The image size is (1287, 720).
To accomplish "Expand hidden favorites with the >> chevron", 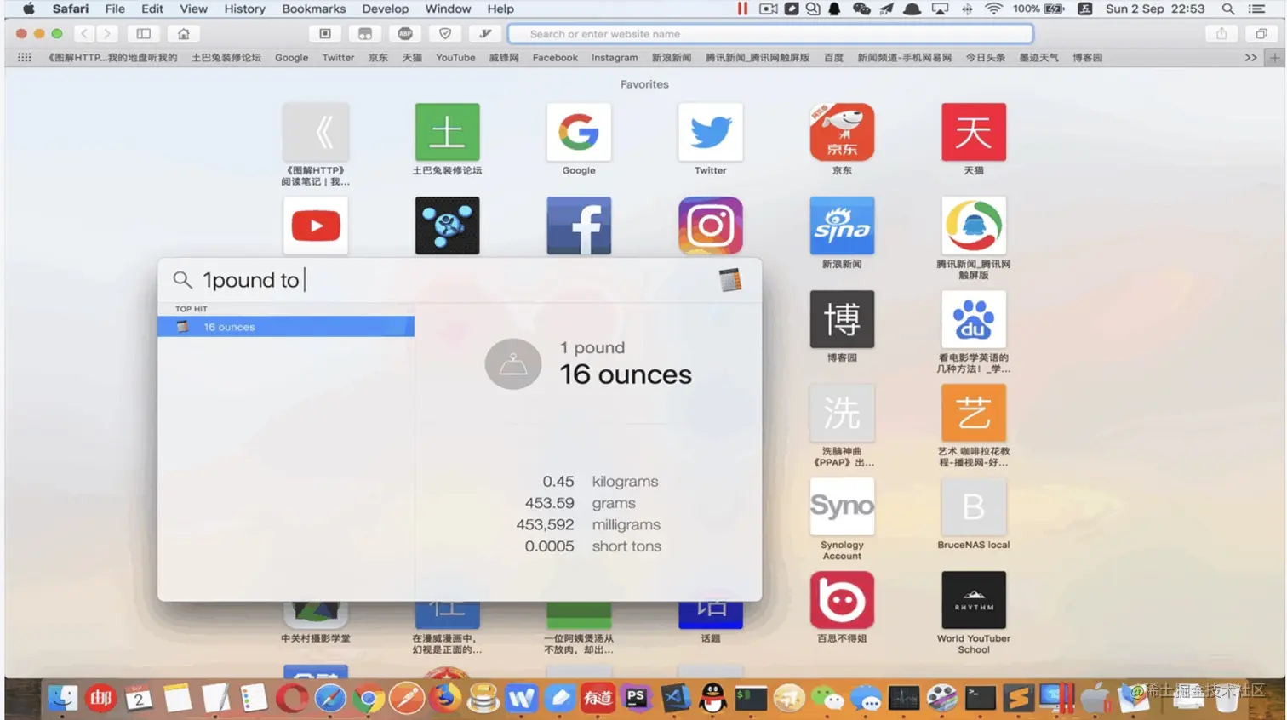I will pos(1250,58).
